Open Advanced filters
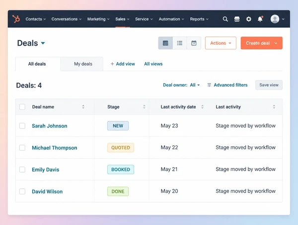Viewport: 298px width, 225px height. coord(230,85)
